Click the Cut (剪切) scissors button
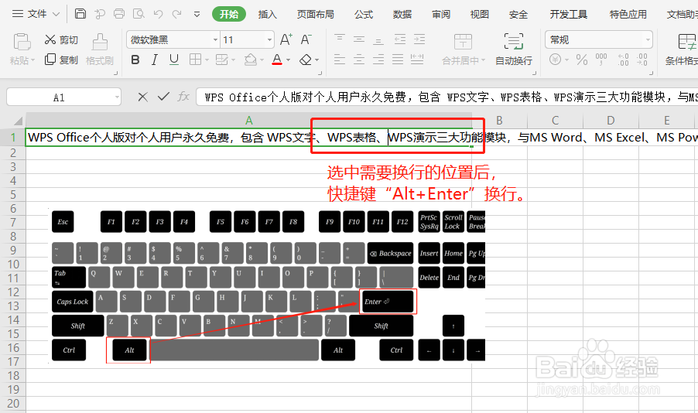 (x=61, y=39)
